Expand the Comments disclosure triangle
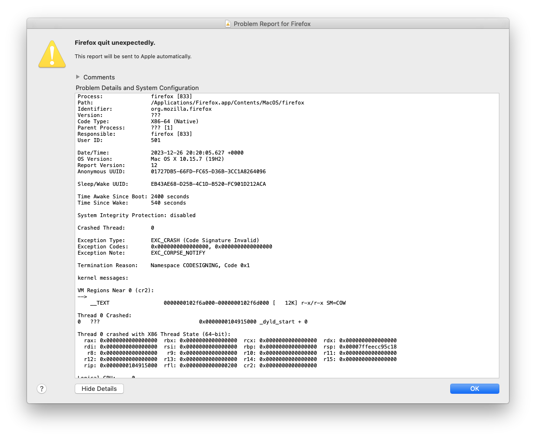The image size is (536, 439). pos(78,77)
